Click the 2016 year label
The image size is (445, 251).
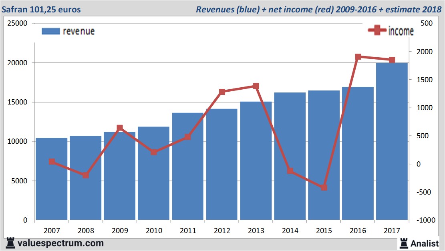(358, 230)
